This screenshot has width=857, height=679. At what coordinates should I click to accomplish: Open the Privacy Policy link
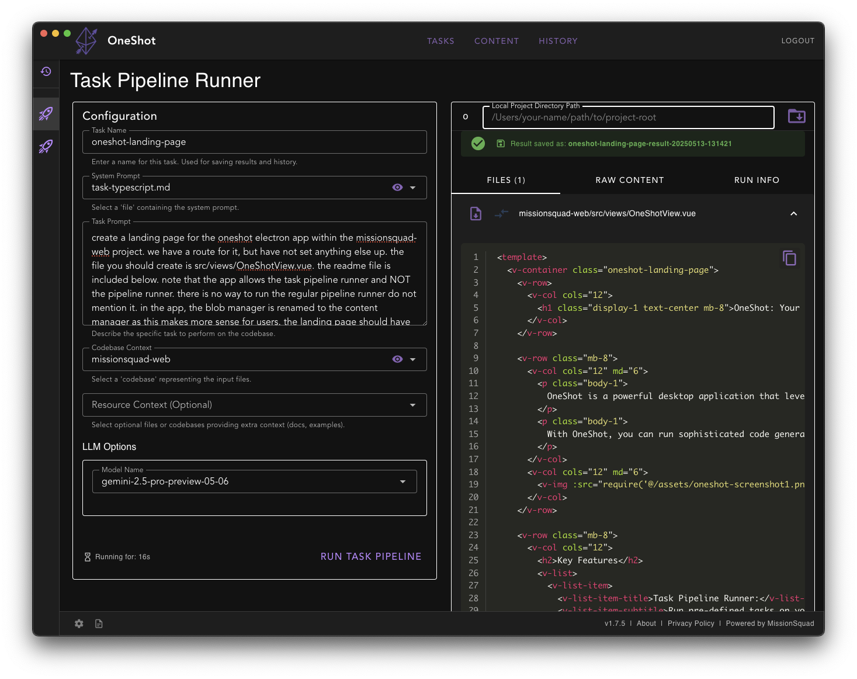691,623
